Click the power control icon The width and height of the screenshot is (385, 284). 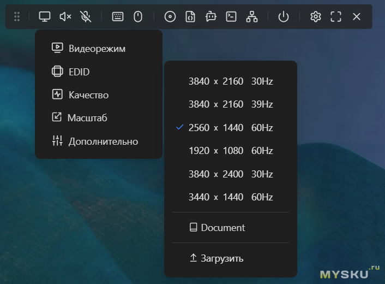(283, 17)
